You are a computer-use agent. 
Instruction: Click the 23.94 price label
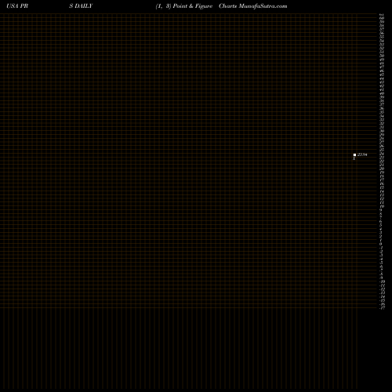pyautogui.click(x=362, y=154)
